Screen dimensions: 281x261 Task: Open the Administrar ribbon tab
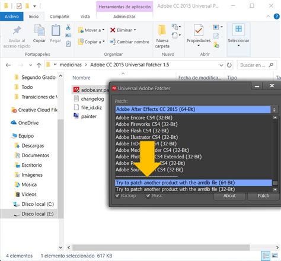(x=124, y=17)
